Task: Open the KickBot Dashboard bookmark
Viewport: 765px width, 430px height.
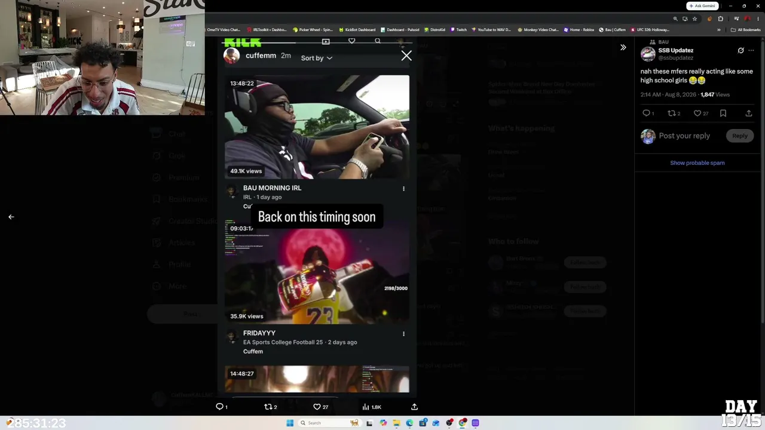Action: [x=357, y=29]
